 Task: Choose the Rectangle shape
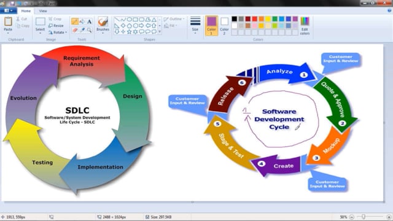135,20
